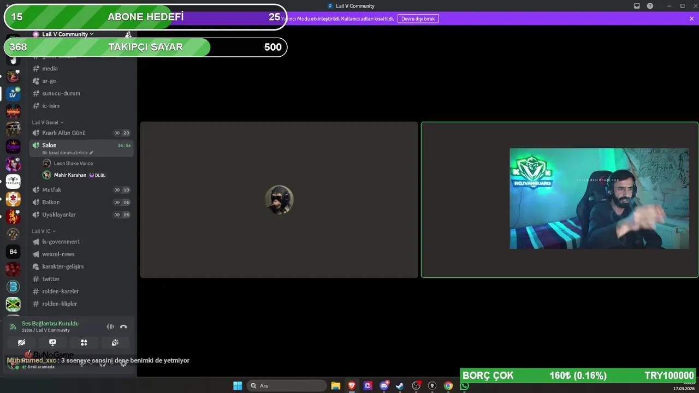Open Google Chrome from the taskbar
The width and height of the screenshot is (699, 393).
click(x=448, y=386)
